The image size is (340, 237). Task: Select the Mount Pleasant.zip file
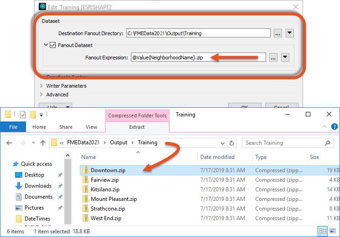pyautogui.click(x=209, y=199)
